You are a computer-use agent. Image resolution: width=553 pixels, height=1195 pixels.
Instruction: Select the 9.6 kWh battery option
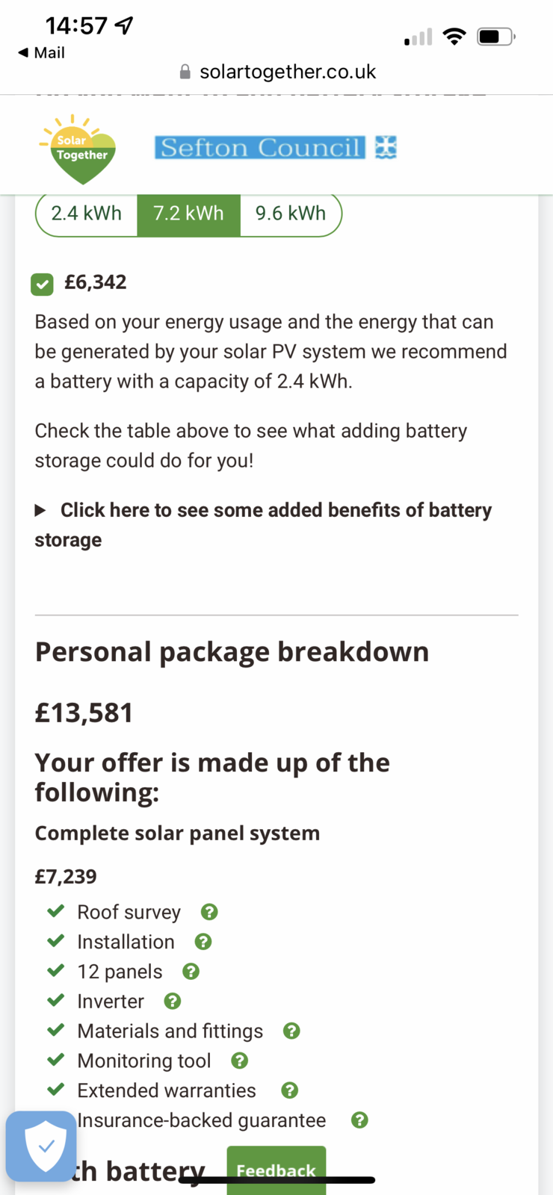coord(290,214)
